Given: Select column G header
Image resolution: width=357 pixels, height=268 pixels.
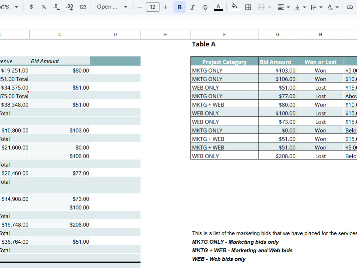Looking at the screenshot, I should point(277,34).
